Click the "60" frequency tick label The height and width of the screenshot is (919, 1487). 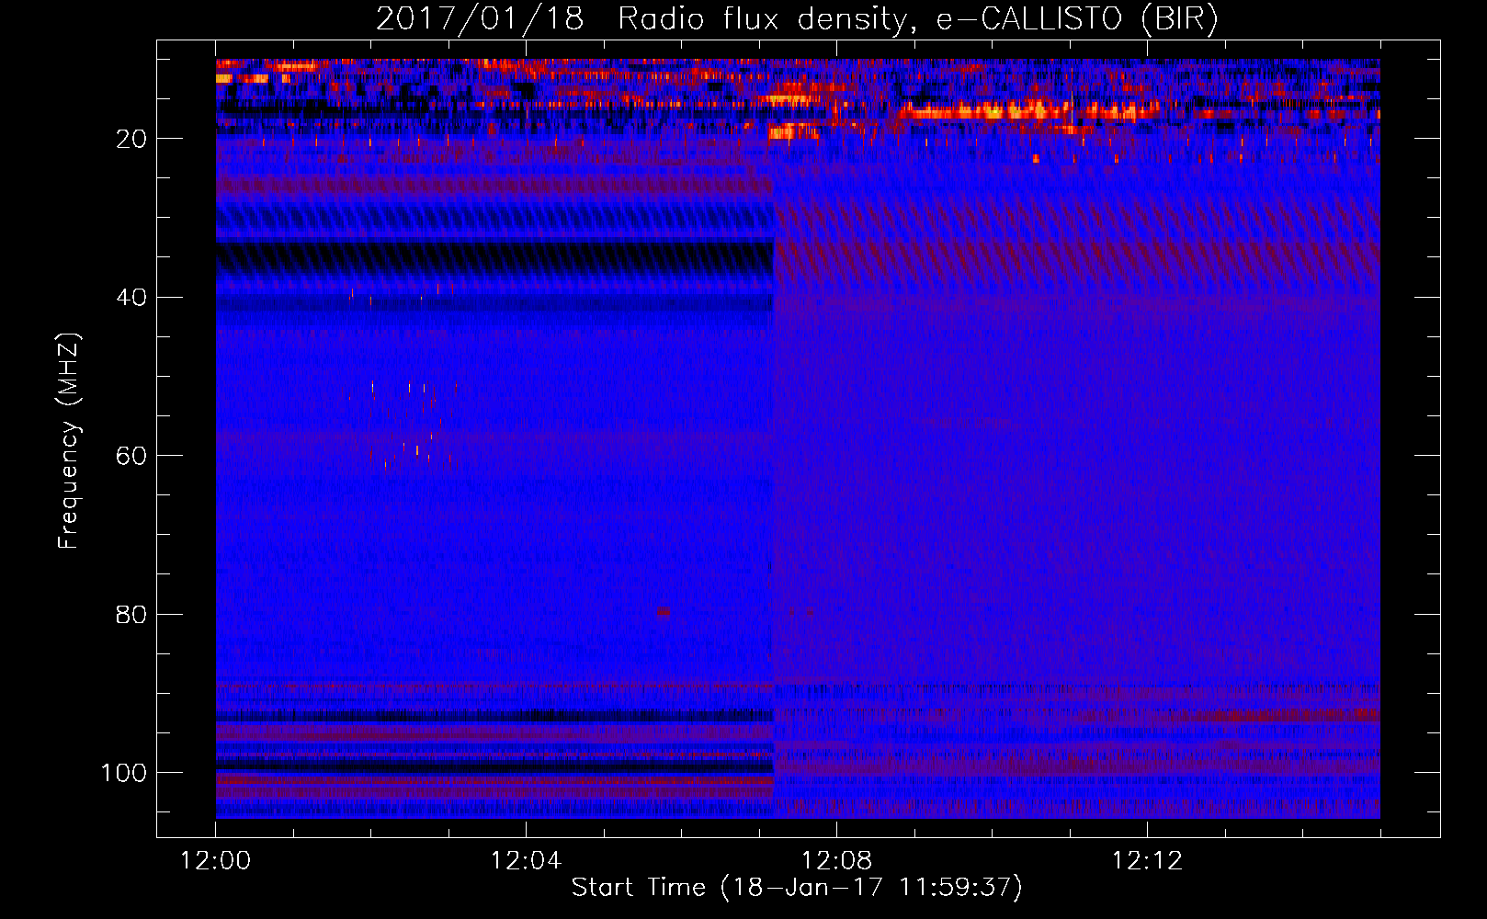[131, 456]
